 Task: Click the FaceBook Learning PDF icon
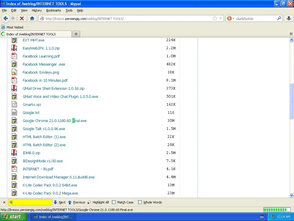14,56
